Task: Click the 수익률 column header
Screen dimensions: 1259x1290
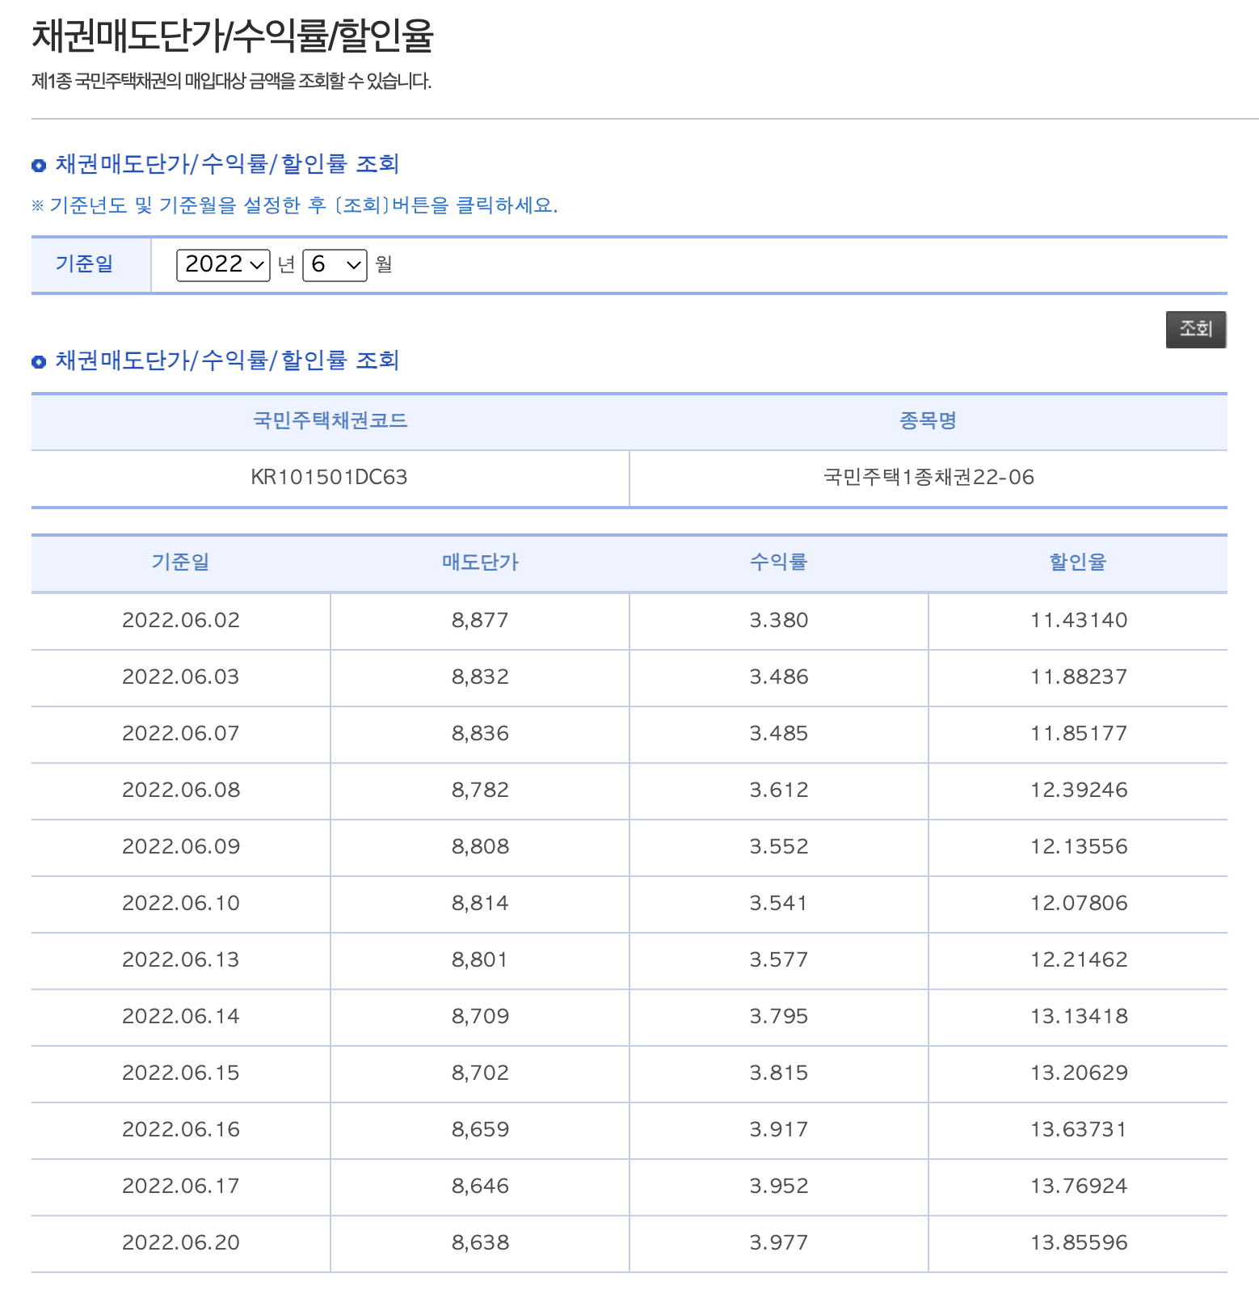Action: (778, 563)
